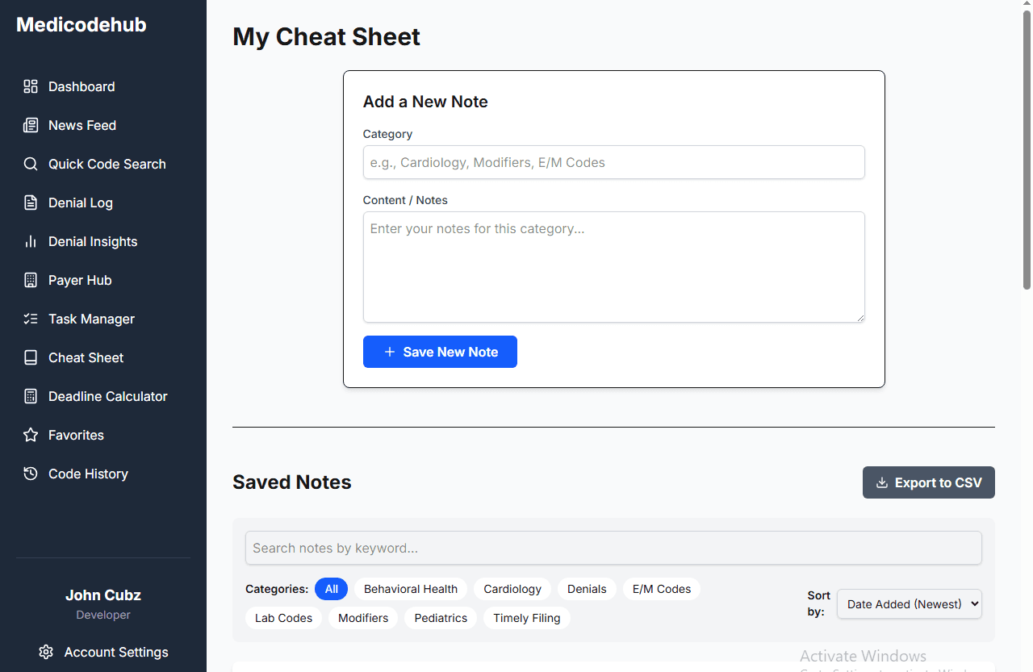Click the News Feed newspaper icon

[x=31, y=125]
